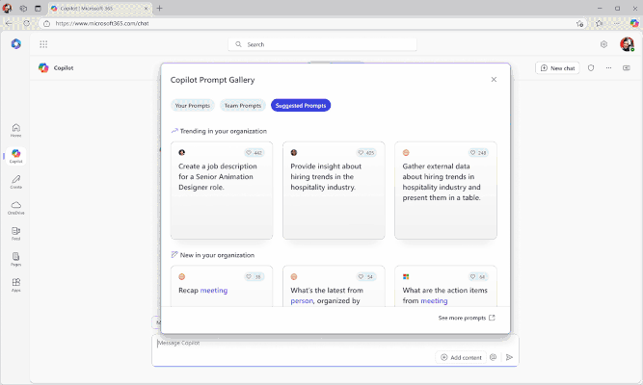This screenshot has height=385, width=643.
Task: Close the Copilot browser tab
Action: 146,9
